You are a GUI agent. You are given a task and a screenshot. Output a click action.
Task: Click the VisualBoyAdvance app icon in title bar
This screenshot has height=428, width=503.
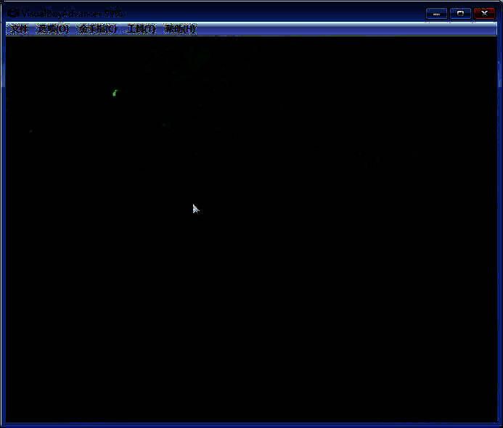(x=12, y=13)
